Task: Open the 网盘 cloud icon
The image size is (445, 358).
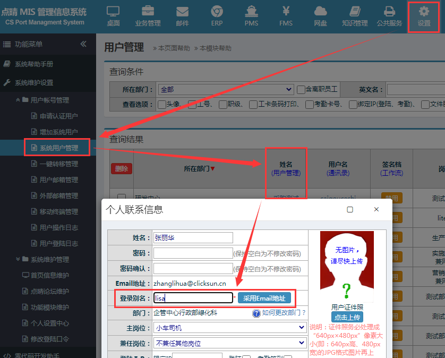Action: coord(320,16)
